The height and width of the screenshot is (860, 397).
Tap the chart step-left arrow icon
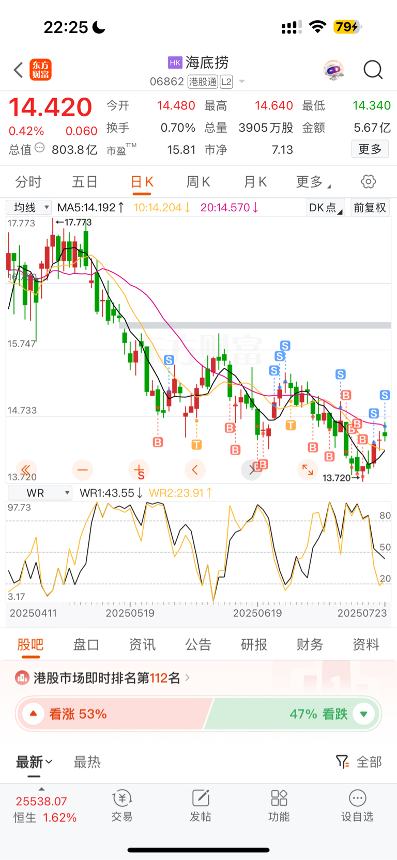tap(195, 470)
